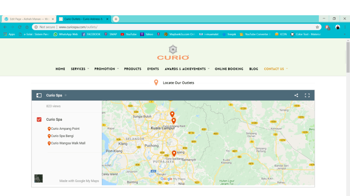Click the browser back arrow

[5, 27]
